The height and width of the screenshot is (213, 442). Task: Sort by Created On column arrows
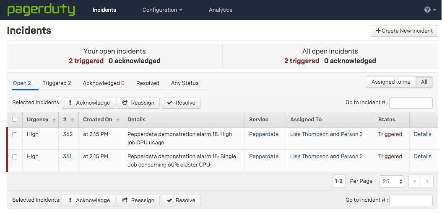[119, 120]
